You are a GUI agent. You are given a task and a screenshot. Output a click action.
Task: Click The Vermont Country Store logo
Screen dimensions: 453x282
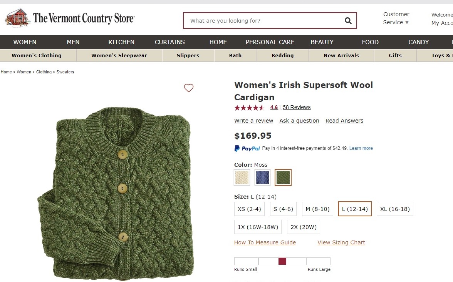pyautogui.click(x=70, y=18)
